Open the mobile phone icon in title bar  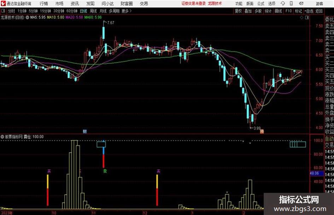(x=291, y=4)
